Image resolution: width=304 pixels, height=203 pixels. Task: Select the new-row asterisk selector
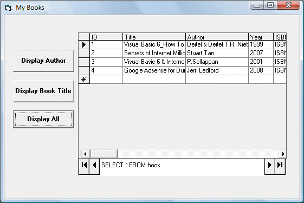pos(84,80)
